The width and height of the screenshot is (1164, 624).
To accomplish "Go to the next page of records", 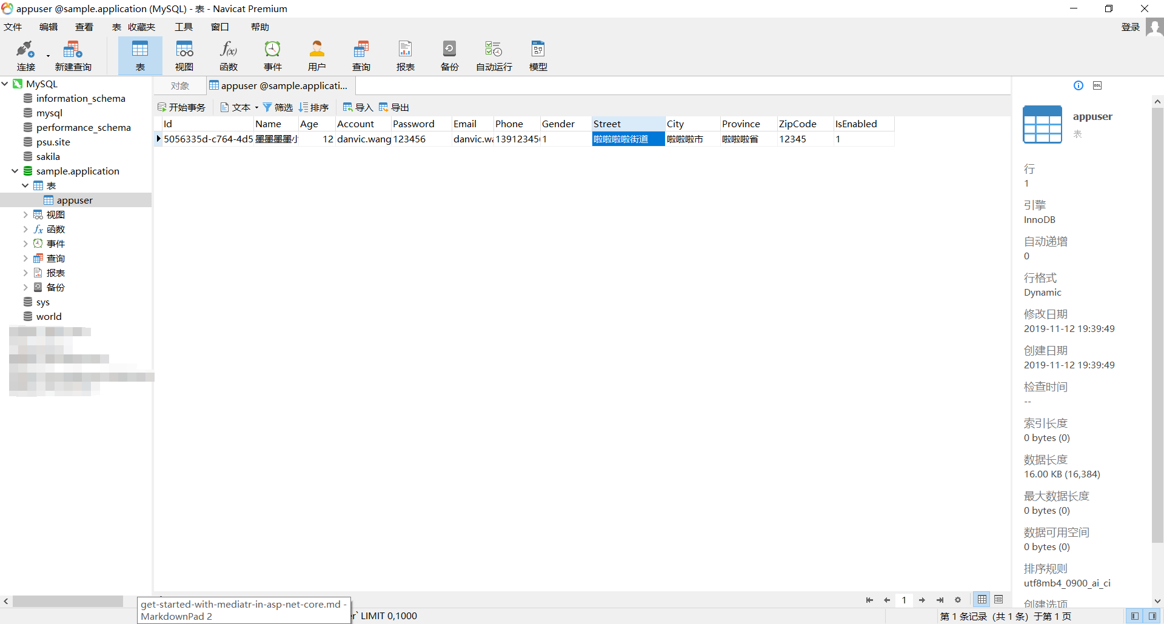I will pos(922,600).
